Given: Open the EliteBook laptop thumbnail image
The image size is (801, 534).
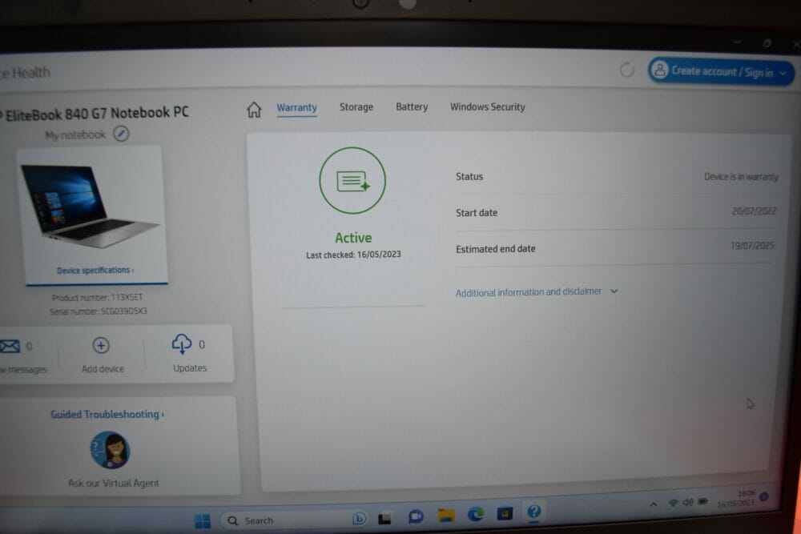Looking at the screenshot, I should pyautogui.click(x=90, y=207).
